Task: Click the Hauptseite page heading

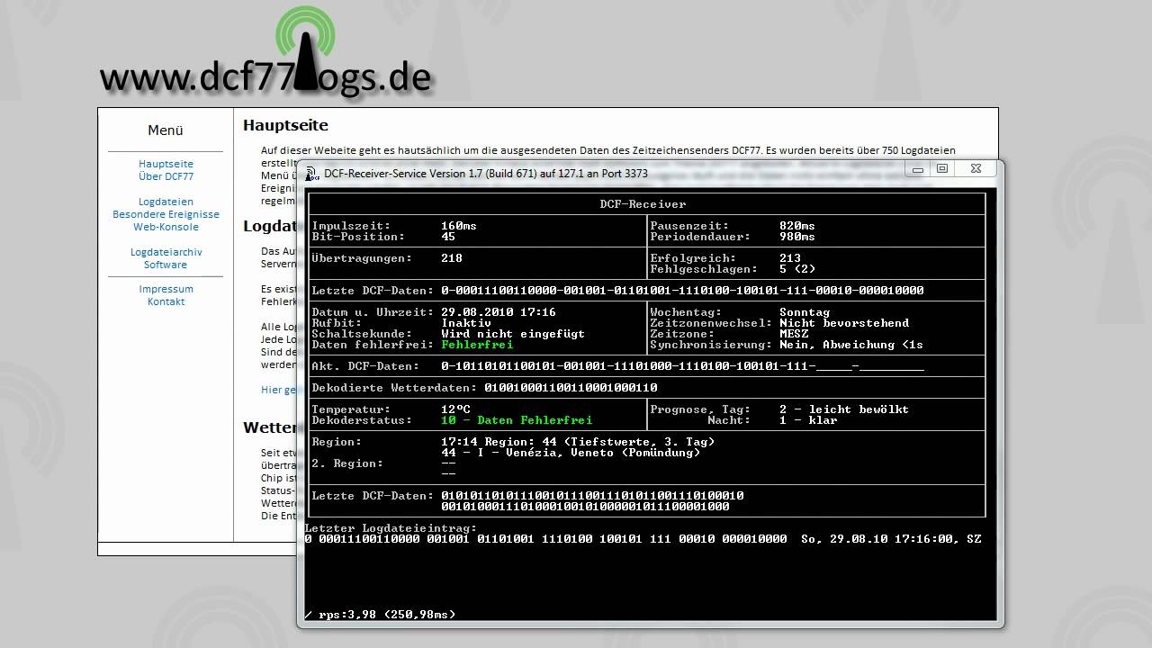Action: [285, 125]
